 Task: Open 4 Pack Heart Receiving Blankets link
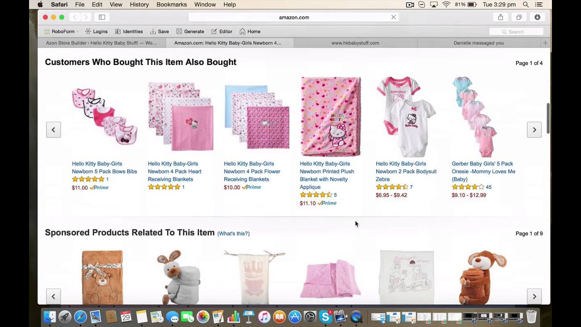pos(175,171)
